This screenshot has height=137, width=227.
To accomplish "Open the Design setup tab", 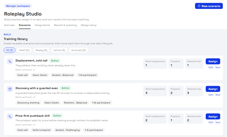I will point(89,25).
